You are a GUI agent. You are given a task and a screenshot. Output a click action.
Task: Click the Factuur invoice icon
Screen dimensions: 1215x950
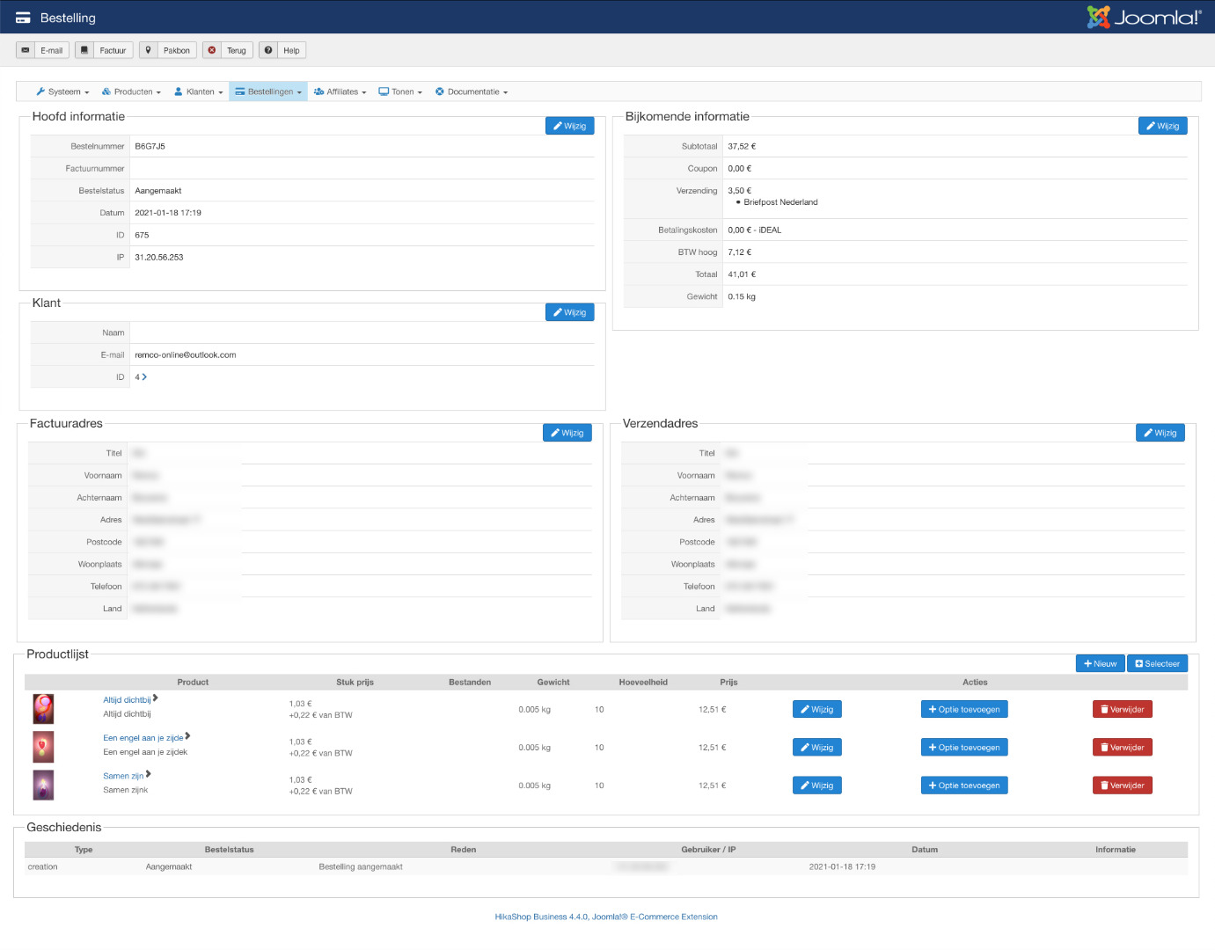(84, 50)
